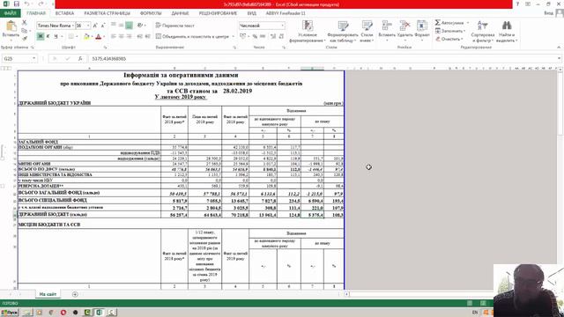Click the accounting currency format icon
Image resolution: width=564 pixels, height=317 pixels.
(243, 36)
